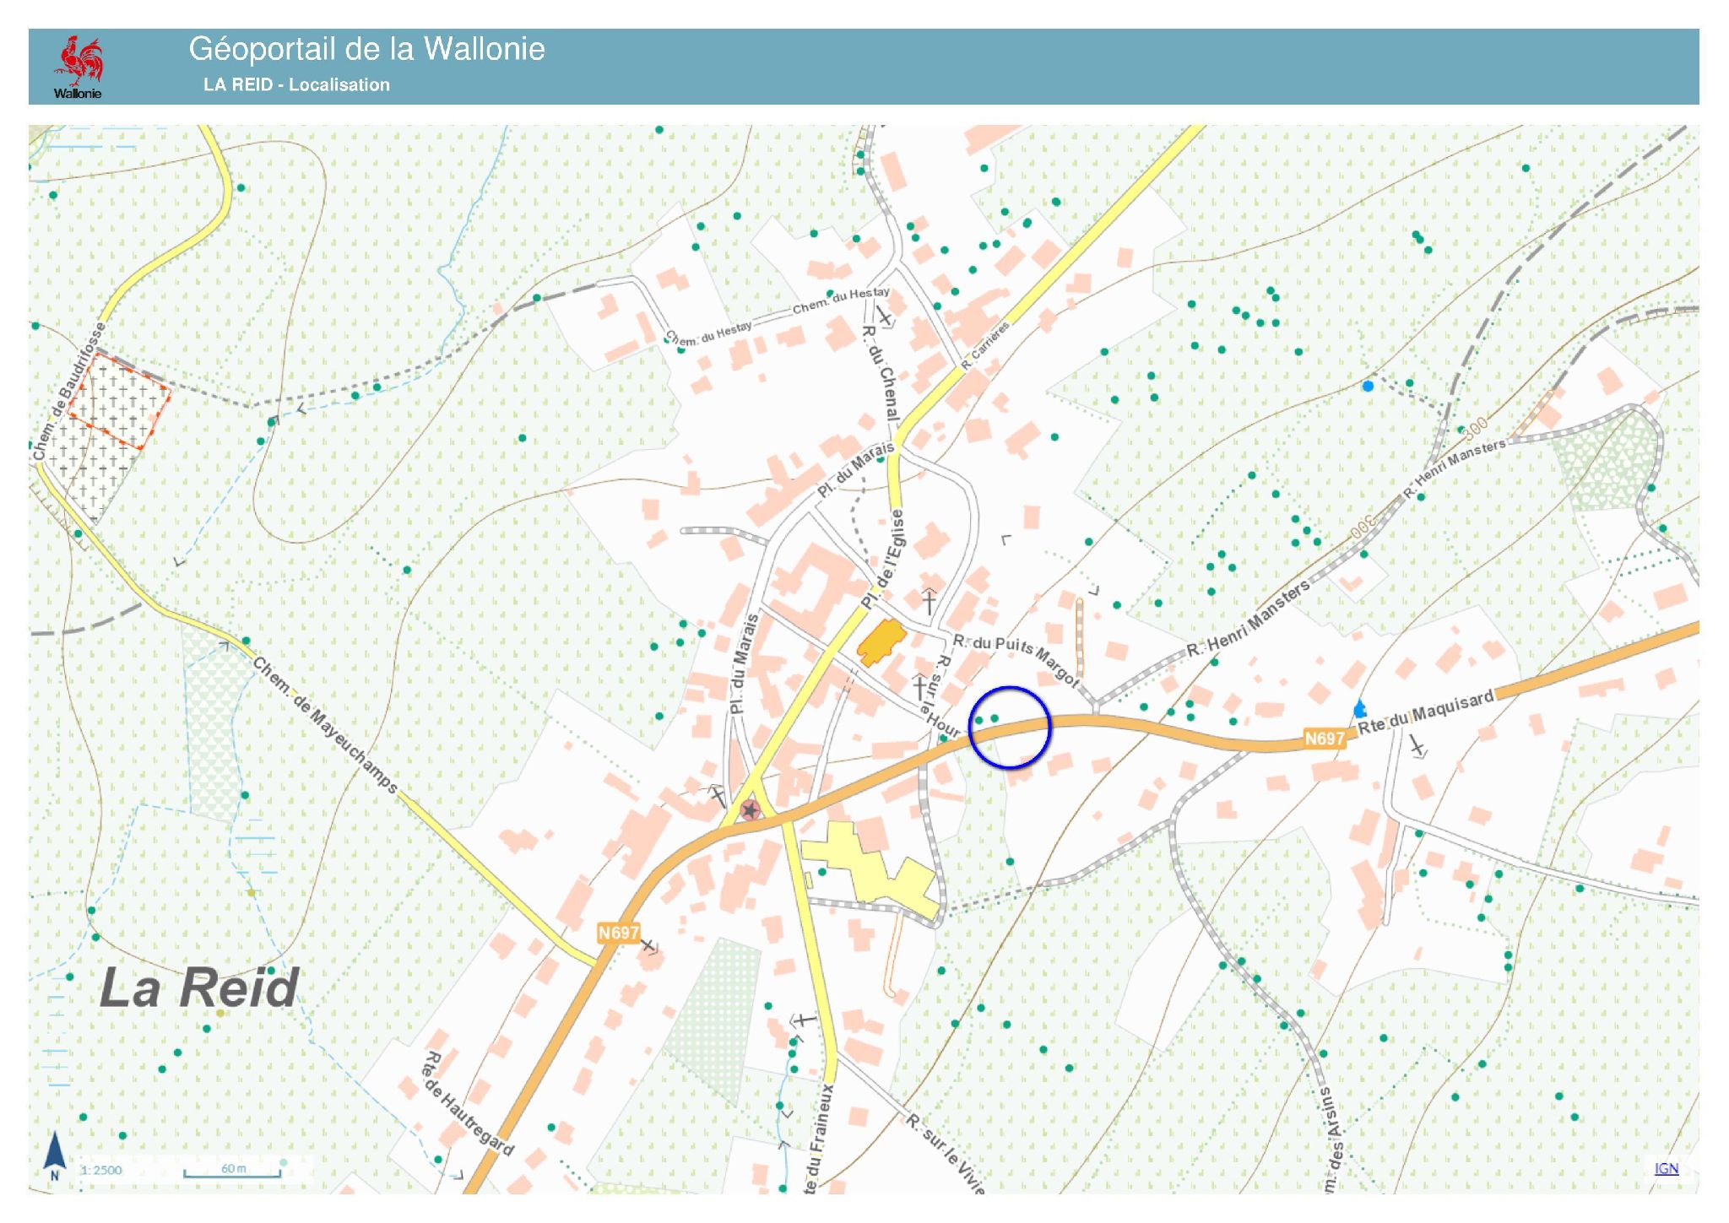Click the N697 badge near Chem. de Mayeuchamps
1729x1223 pixels.
pyautogui.click(x=618, y=933)
